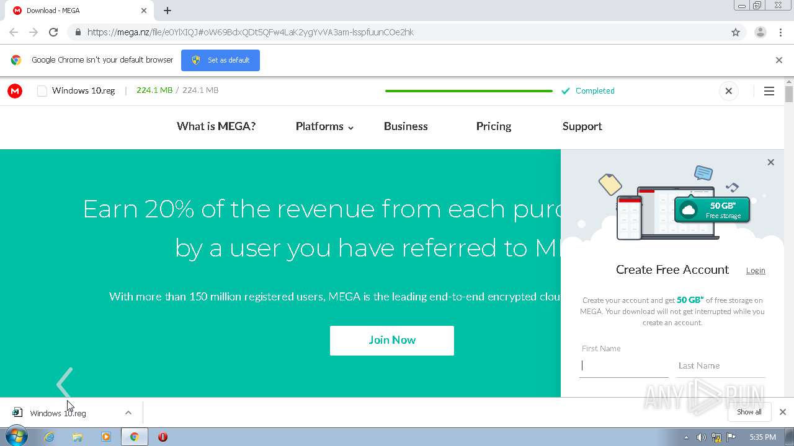Open the network tray icon

[716, 437]
